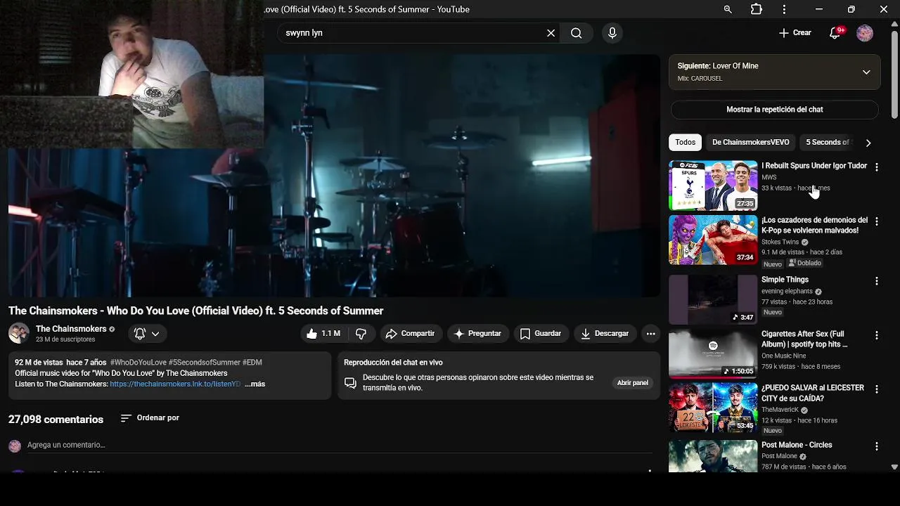Click the TheMavericK channel name
The height and width of the screenshot is (506, 900).
click(780, 410)
